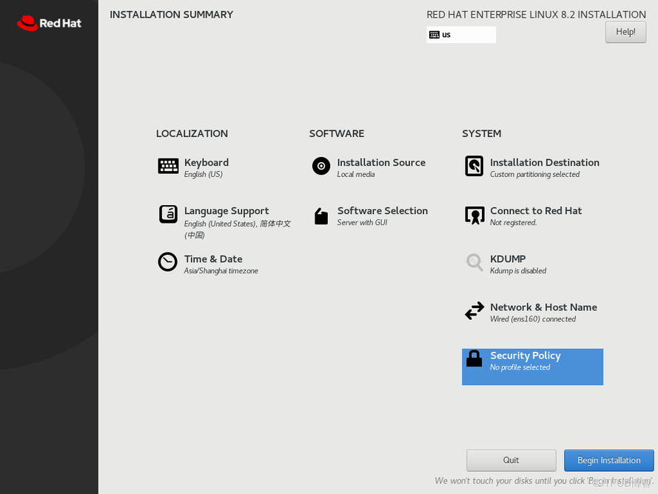Open KDUMP title
Image resolution: width=658 pixels, height=494 pixels.
tap(508, 259)
